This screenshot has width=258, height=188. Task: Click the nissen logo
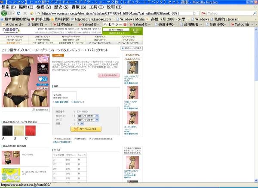click(x=11, y=30)
